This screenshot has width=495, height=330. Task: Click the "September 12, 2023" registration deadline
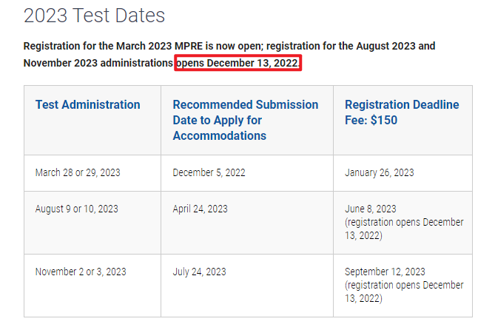coord(385,272)
